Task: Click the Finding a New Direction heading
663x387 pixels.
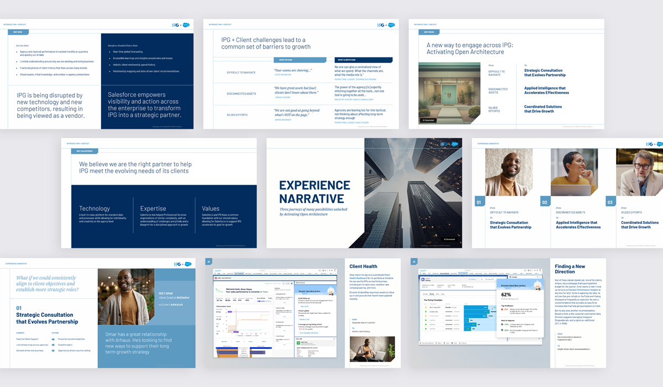Action: 570,269
